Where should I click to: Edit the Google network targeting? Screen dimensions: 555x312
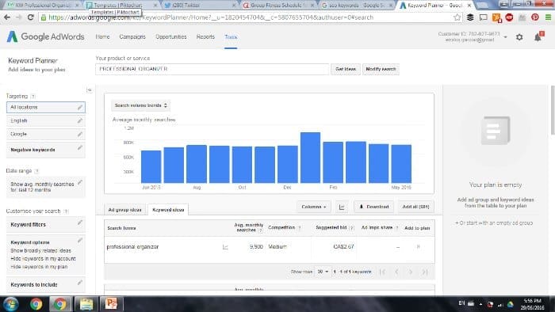click(46, 135)
